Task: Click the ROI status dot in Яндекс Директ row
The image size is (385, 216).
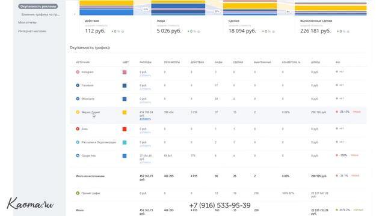Action: (x=337, y=112)
